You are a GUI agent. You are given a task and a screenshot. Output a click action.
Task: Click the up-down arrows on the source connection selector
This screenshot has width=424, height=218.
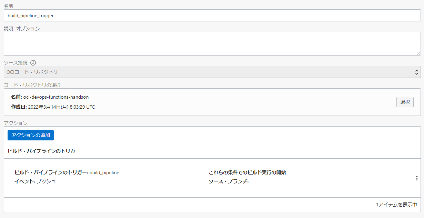tap(417, 72)
